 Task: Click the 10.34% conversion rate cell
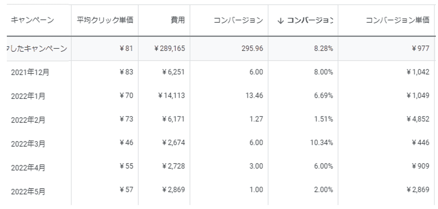(x=322, y=143)
